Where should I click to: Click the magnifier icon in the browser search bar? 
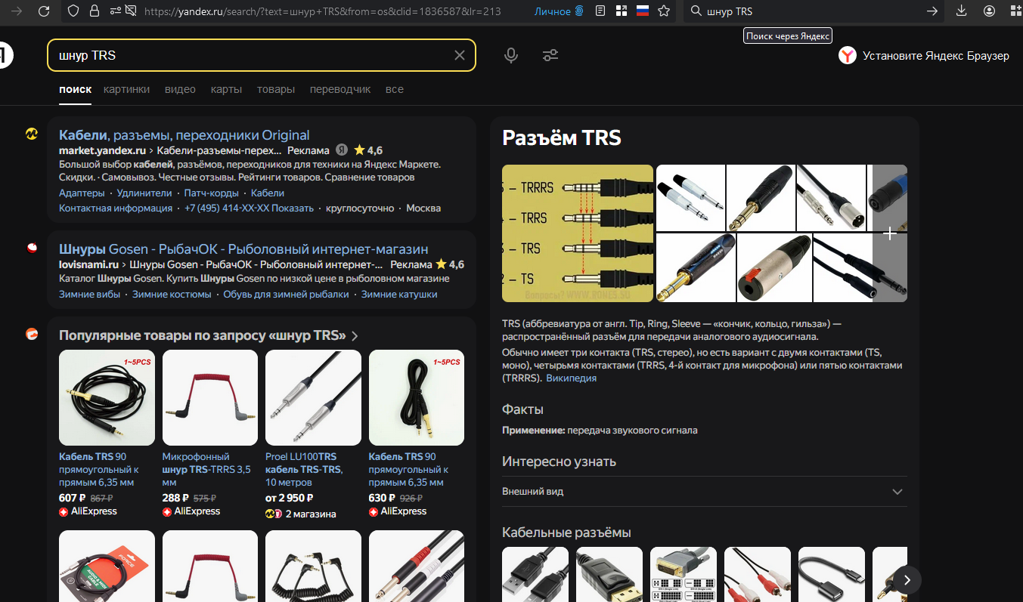tap(695, 11)
